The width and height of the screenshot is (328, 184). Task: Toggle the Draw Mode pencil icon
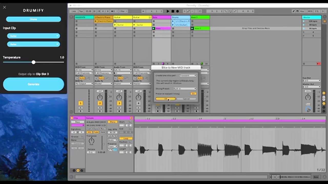[294, 11]
